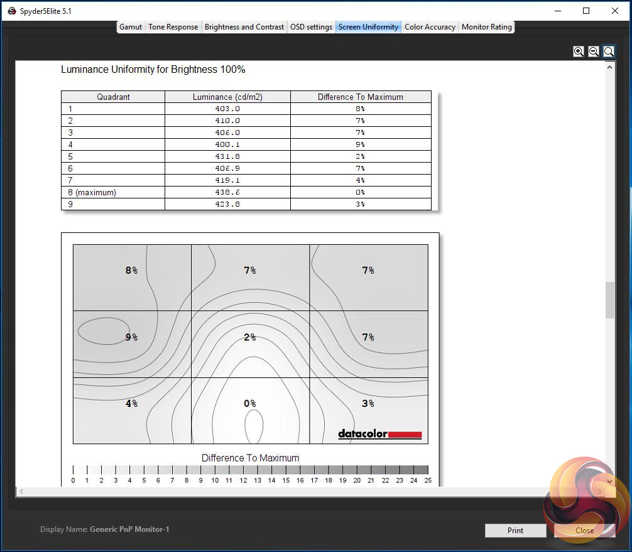Click the 0% difference table cell
The image size is (632, 552).
point(361,192)
